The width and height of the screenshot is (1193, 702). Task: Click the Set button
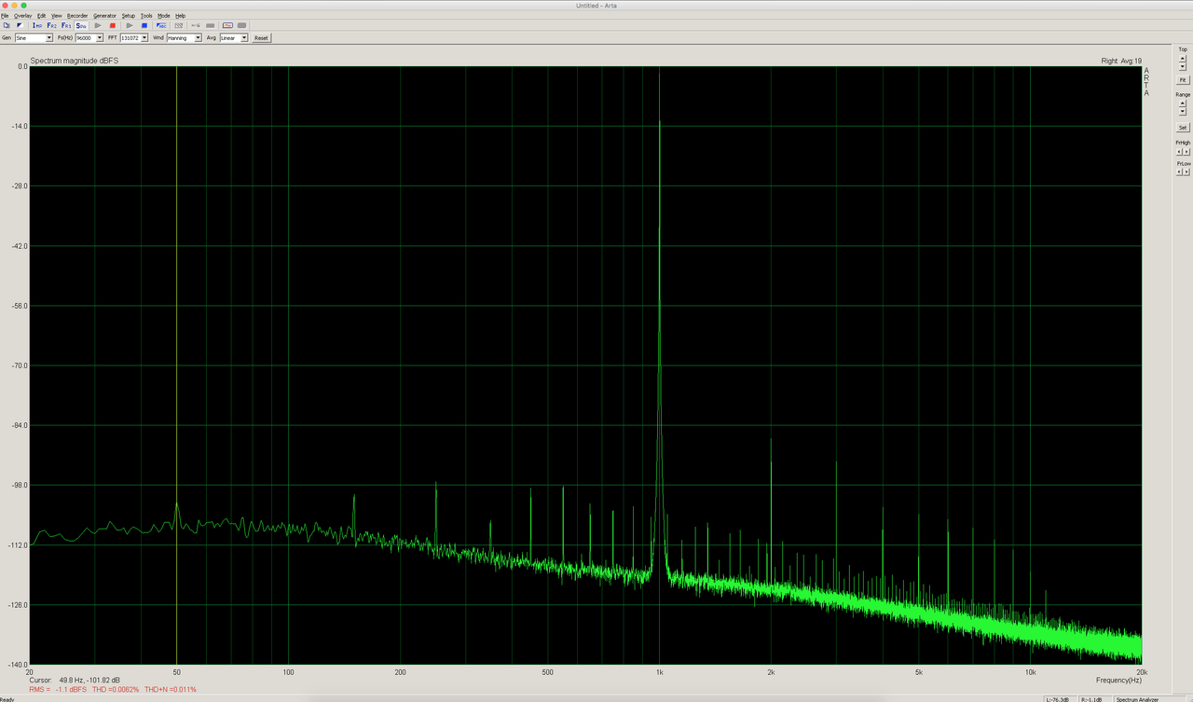coord(1183,128)
